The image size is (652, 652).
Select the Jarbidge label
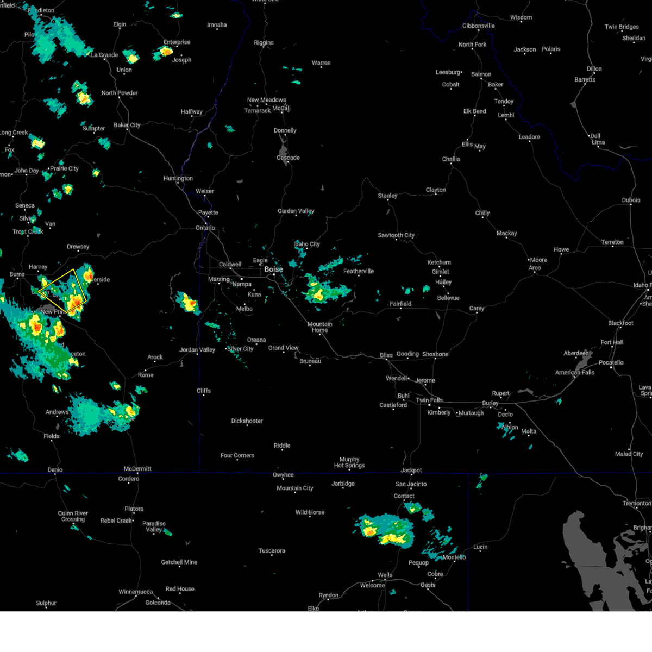tap(343, 484)
